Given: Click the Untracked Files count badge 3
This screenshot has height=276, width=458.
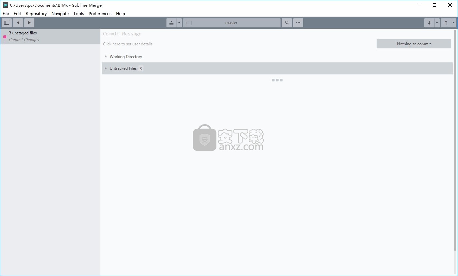Looking at the screenshot, I should point(141,68).
